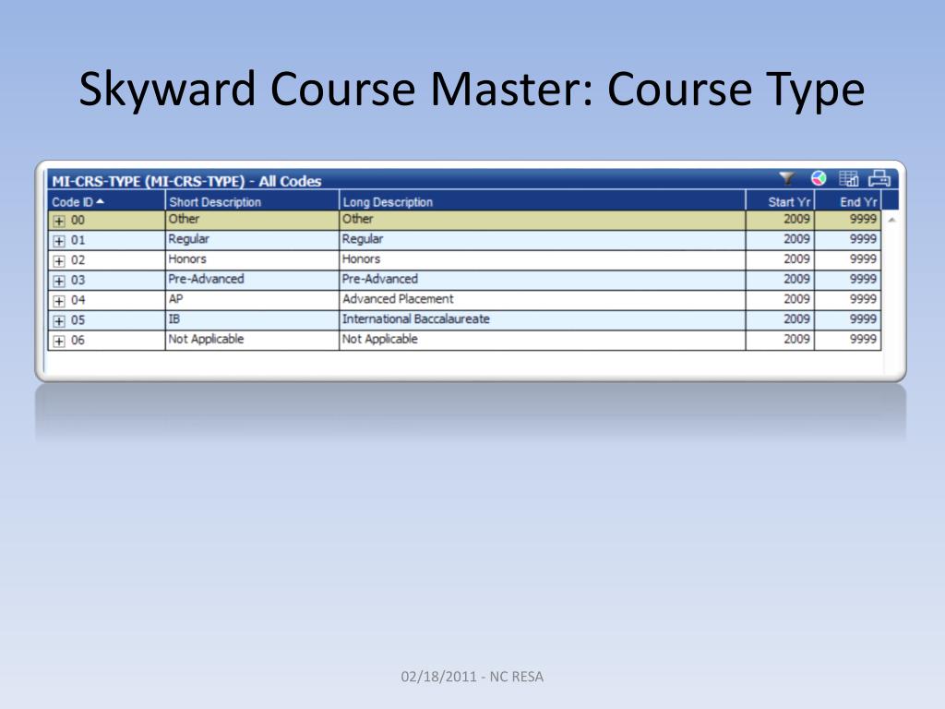
Task: Click short description 'Honors'
Action: pos(187,258)
